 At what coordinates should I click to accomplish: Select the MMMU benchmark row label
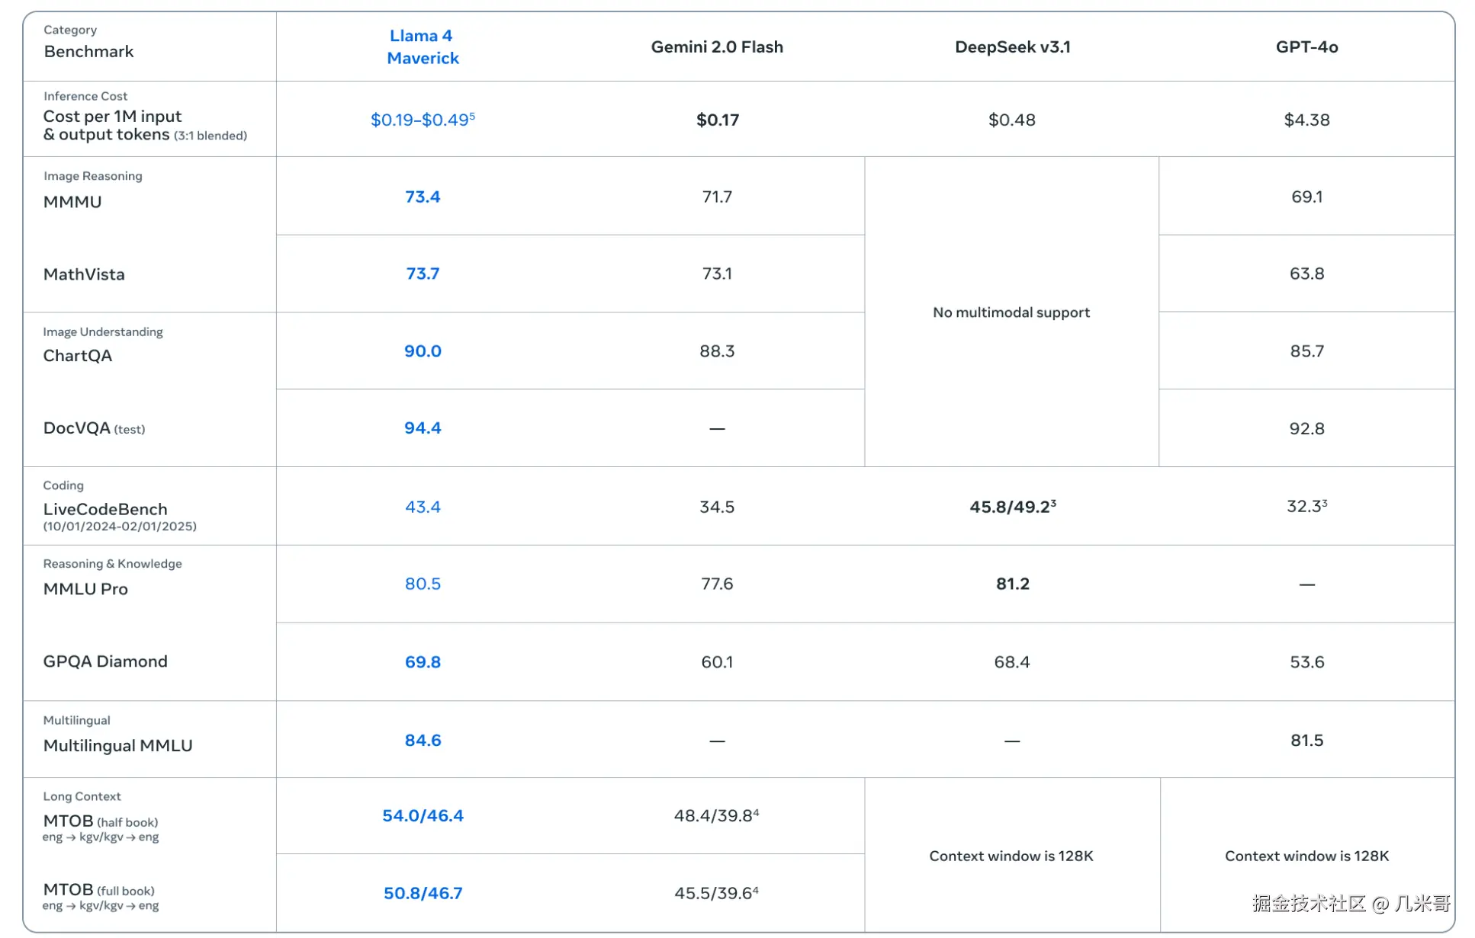click(x=72, y=202)
